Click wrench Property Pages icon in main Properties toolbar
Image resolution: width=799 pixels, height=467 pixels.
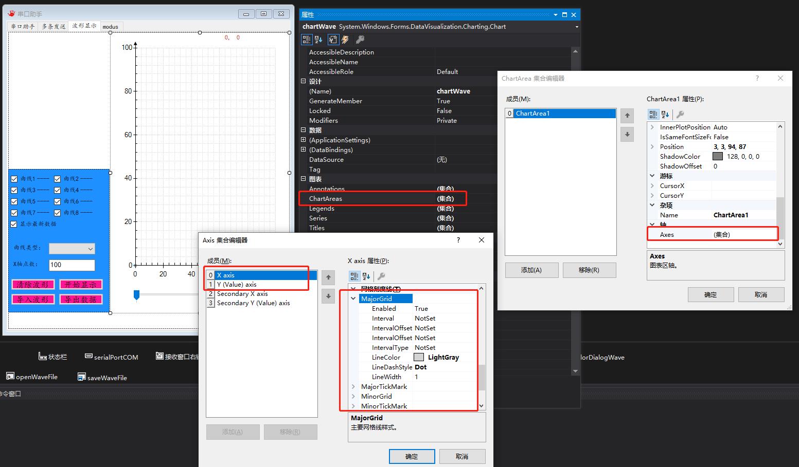coord(360,40)
